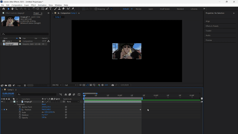The image size is (238, 134).
Task: Select the Hand tool
Action: (x=12, y=9)
